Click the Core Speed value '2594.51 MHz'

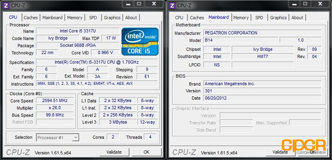[55, 101]
